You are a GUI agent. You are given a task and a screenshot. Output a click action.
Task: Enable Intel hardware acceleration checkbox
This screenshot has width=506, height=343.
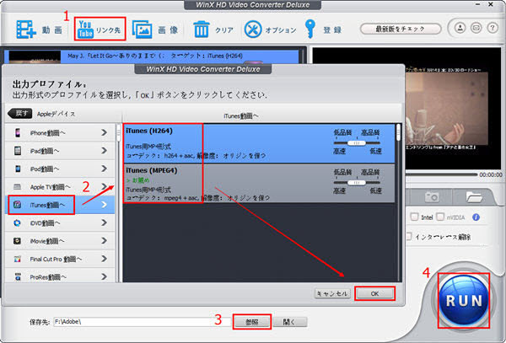pyautogui.click(x=414, y=217)
